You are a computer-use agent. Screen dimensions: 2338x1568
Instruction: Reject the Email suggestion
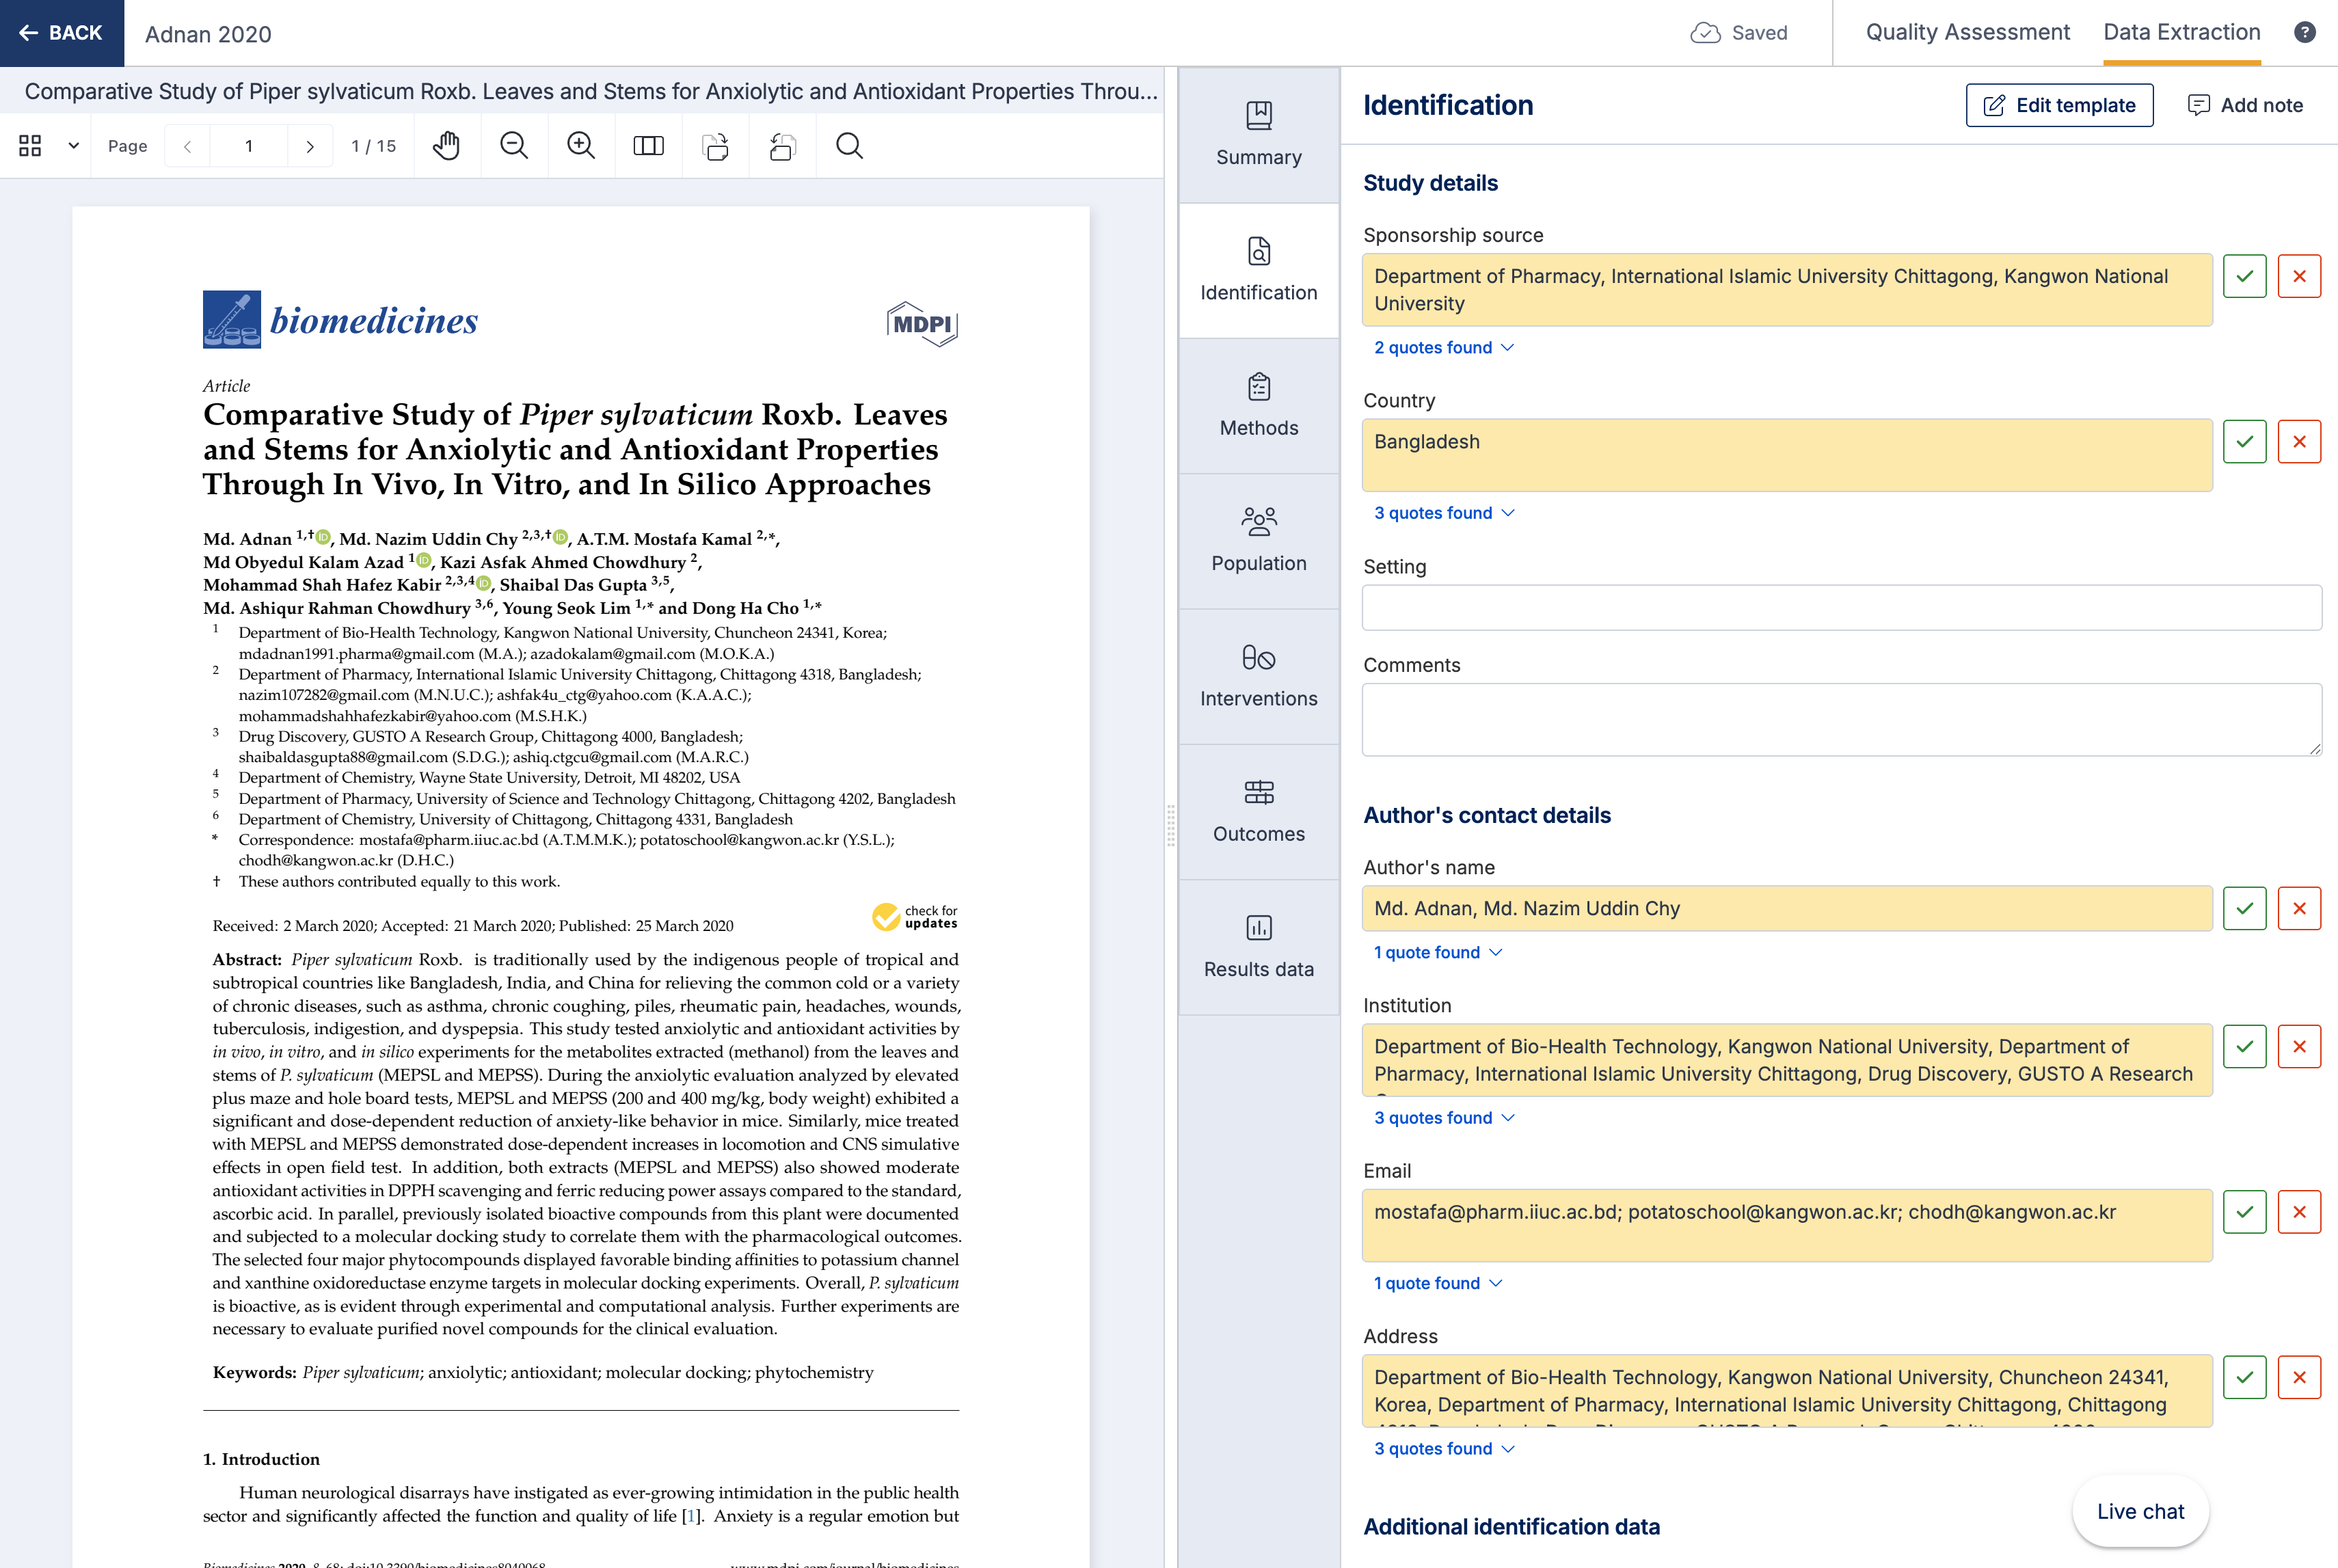(x=2299, y=1212)
